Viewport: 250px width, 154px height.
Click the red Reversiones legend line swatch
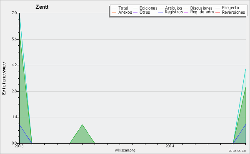(218, 12)
